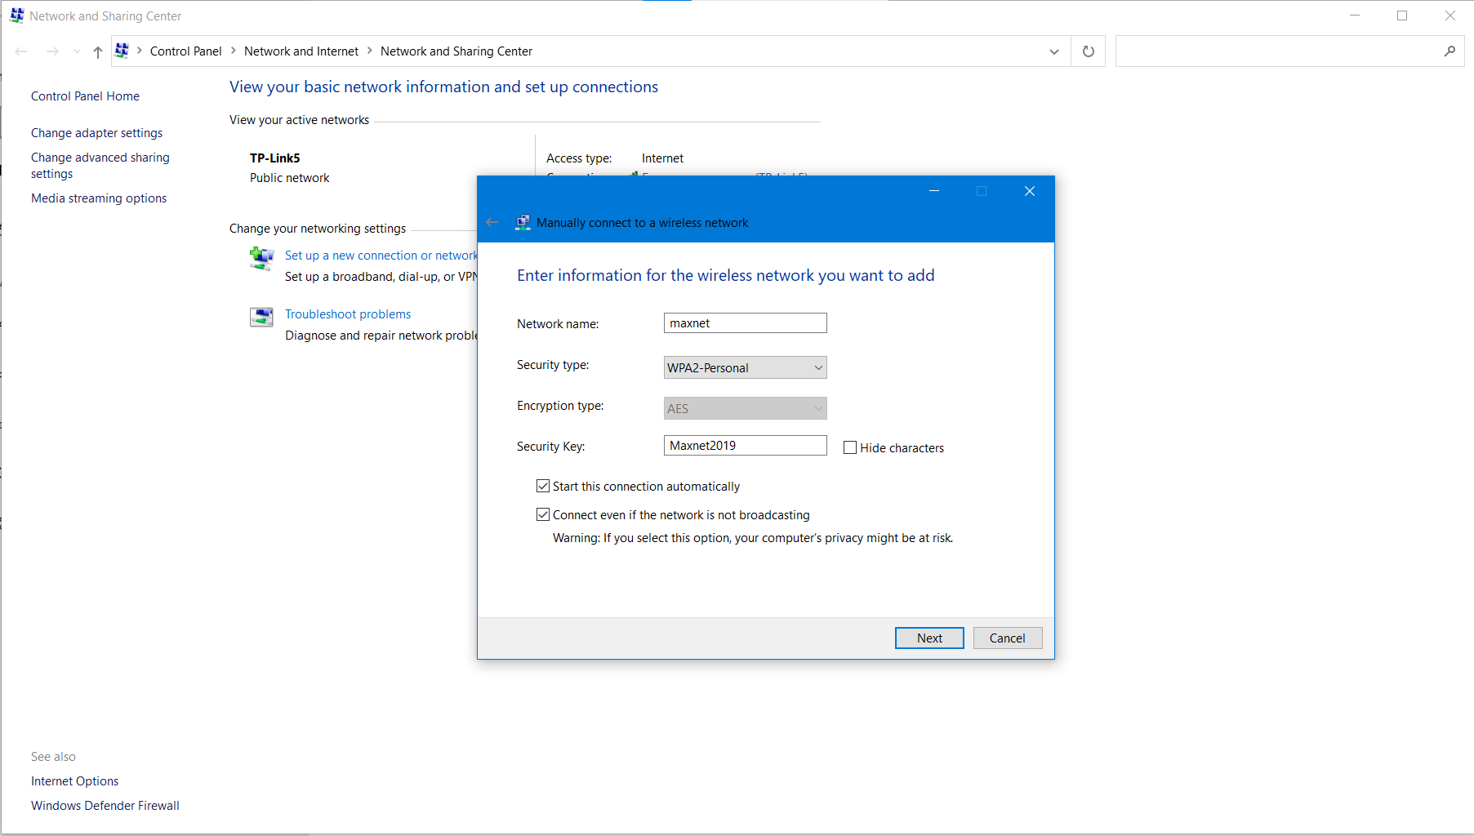Image resolution: width=1474 pixels, height=836 pixels.
Task: Click Set up a new connection icon
Action: tap(261, 259)
